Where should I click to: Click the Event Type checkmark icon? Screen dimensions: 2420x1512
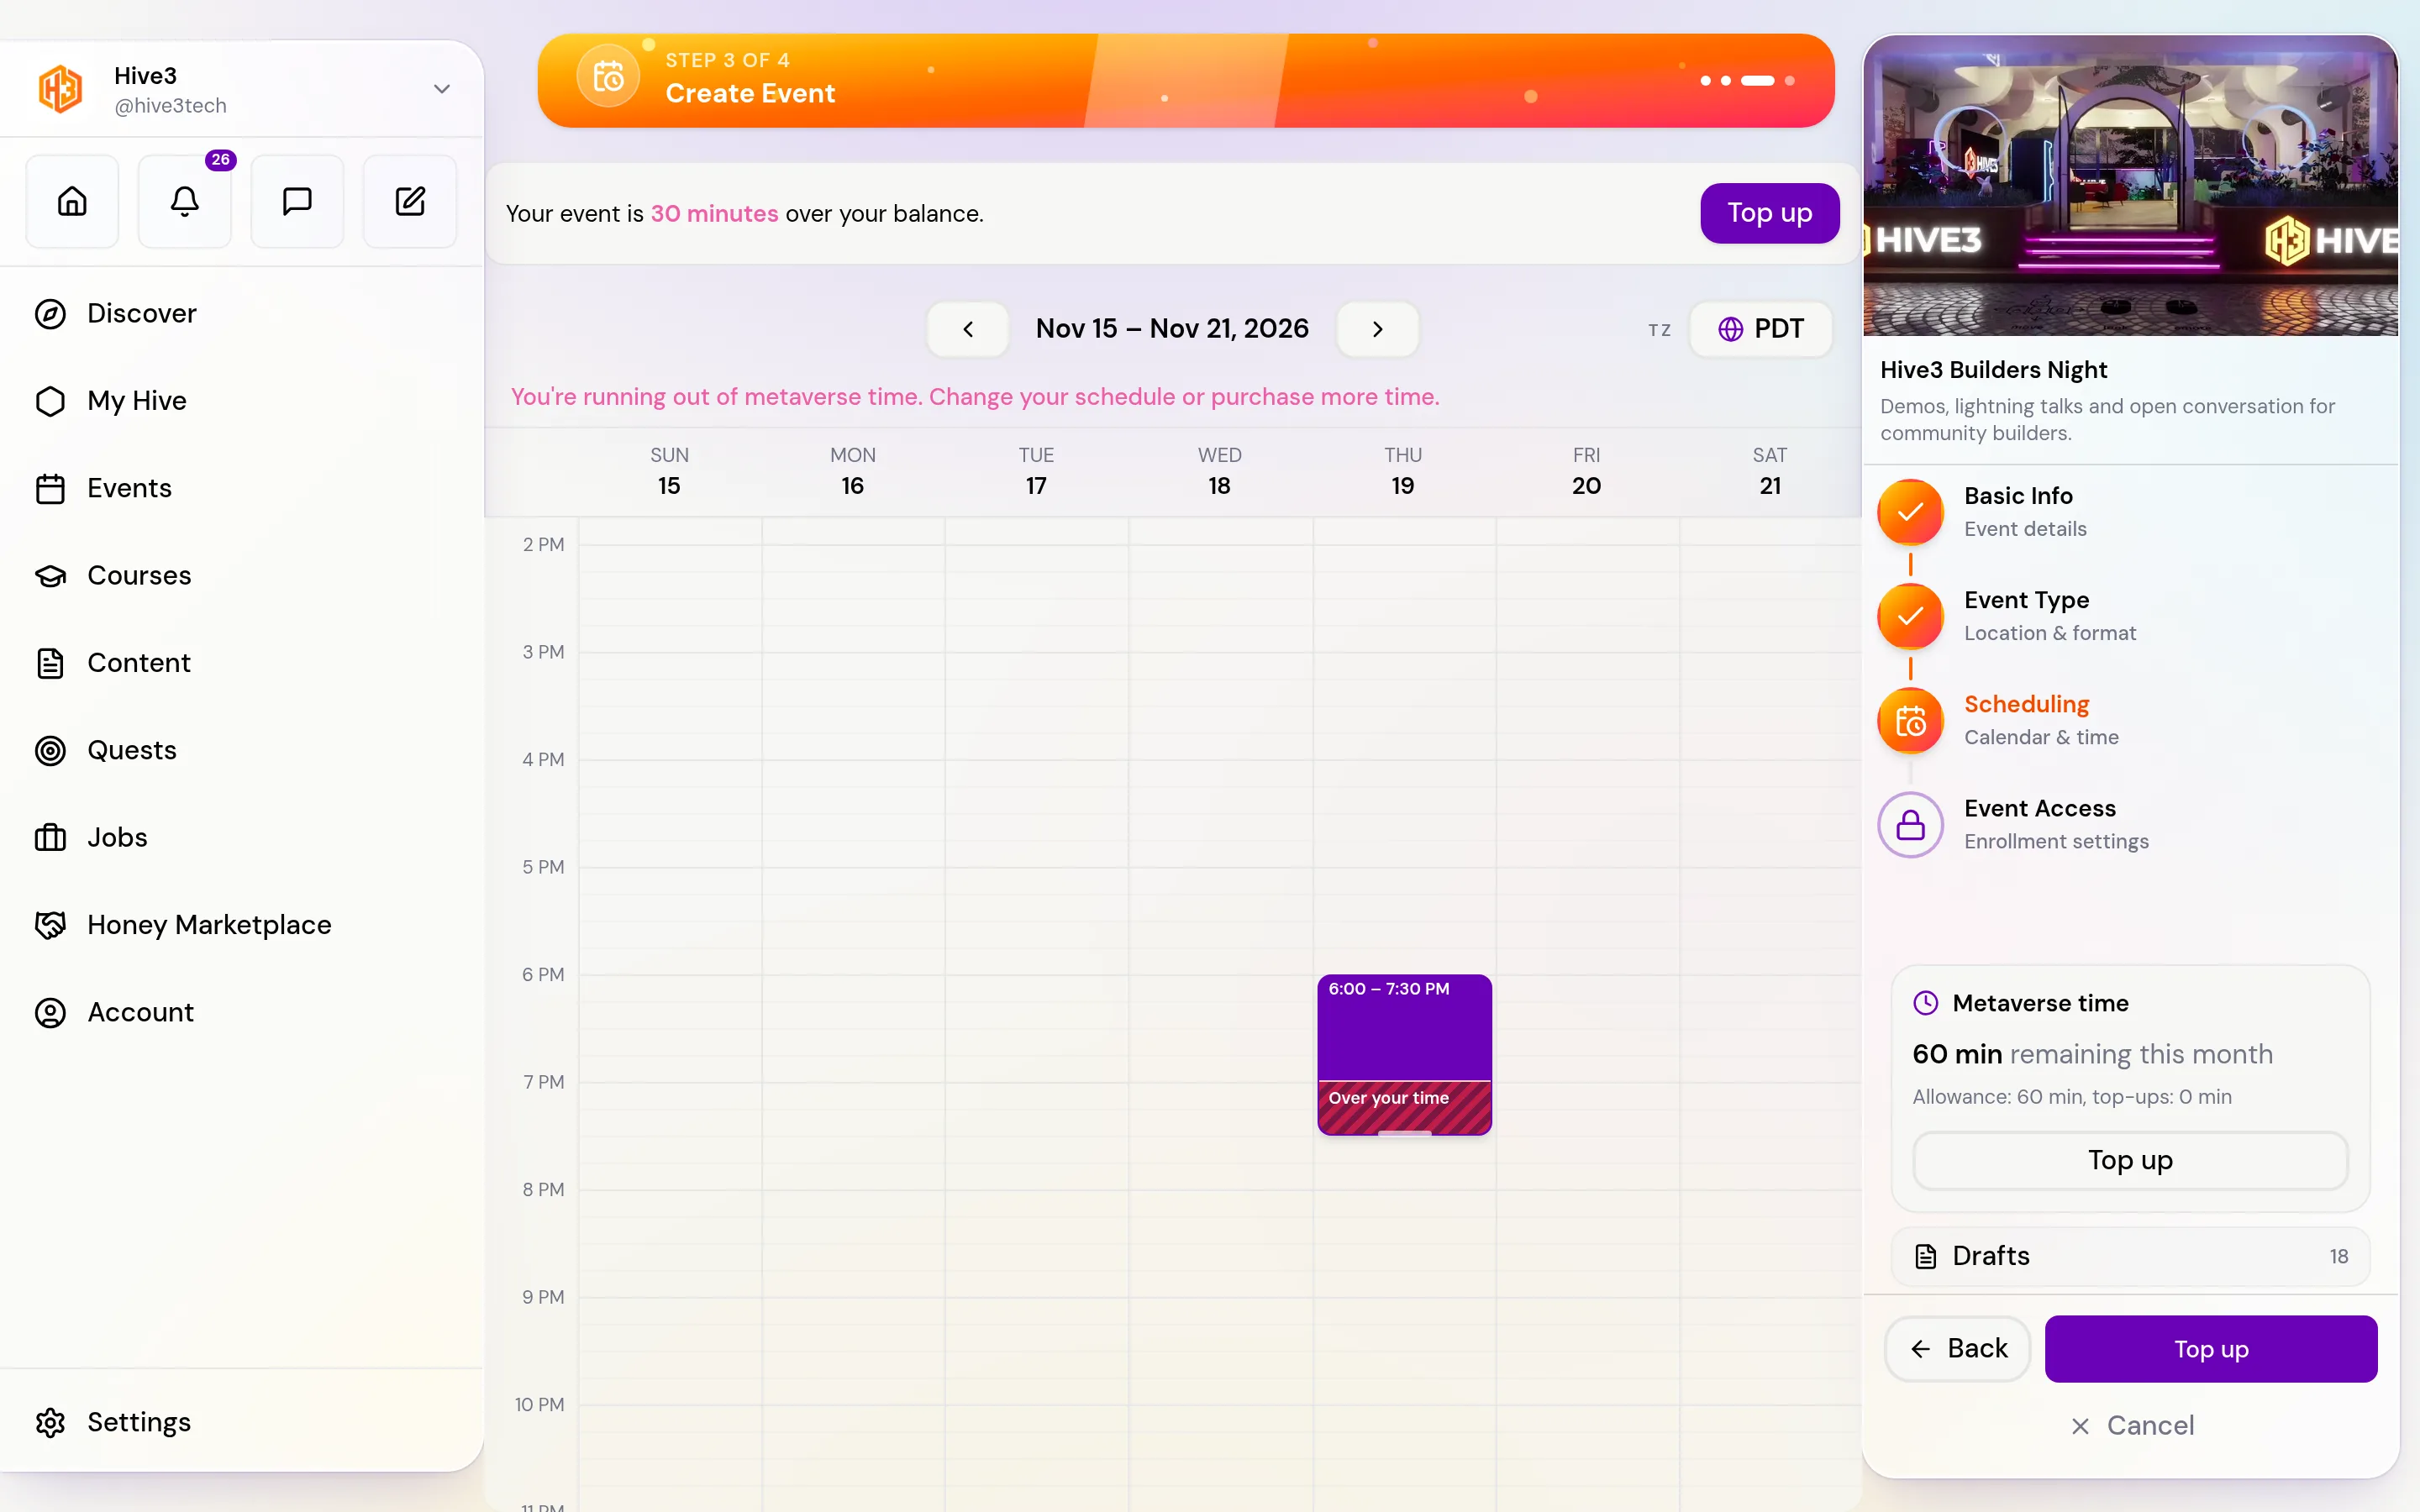point(1910,616)
